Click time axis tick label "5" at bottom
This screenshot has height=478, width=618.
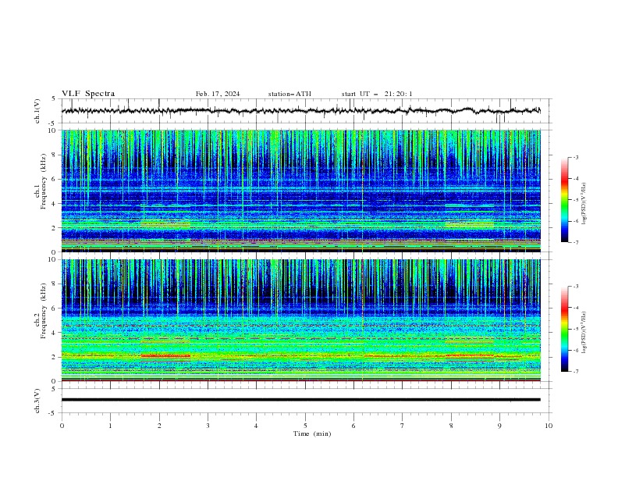(305, 426)
